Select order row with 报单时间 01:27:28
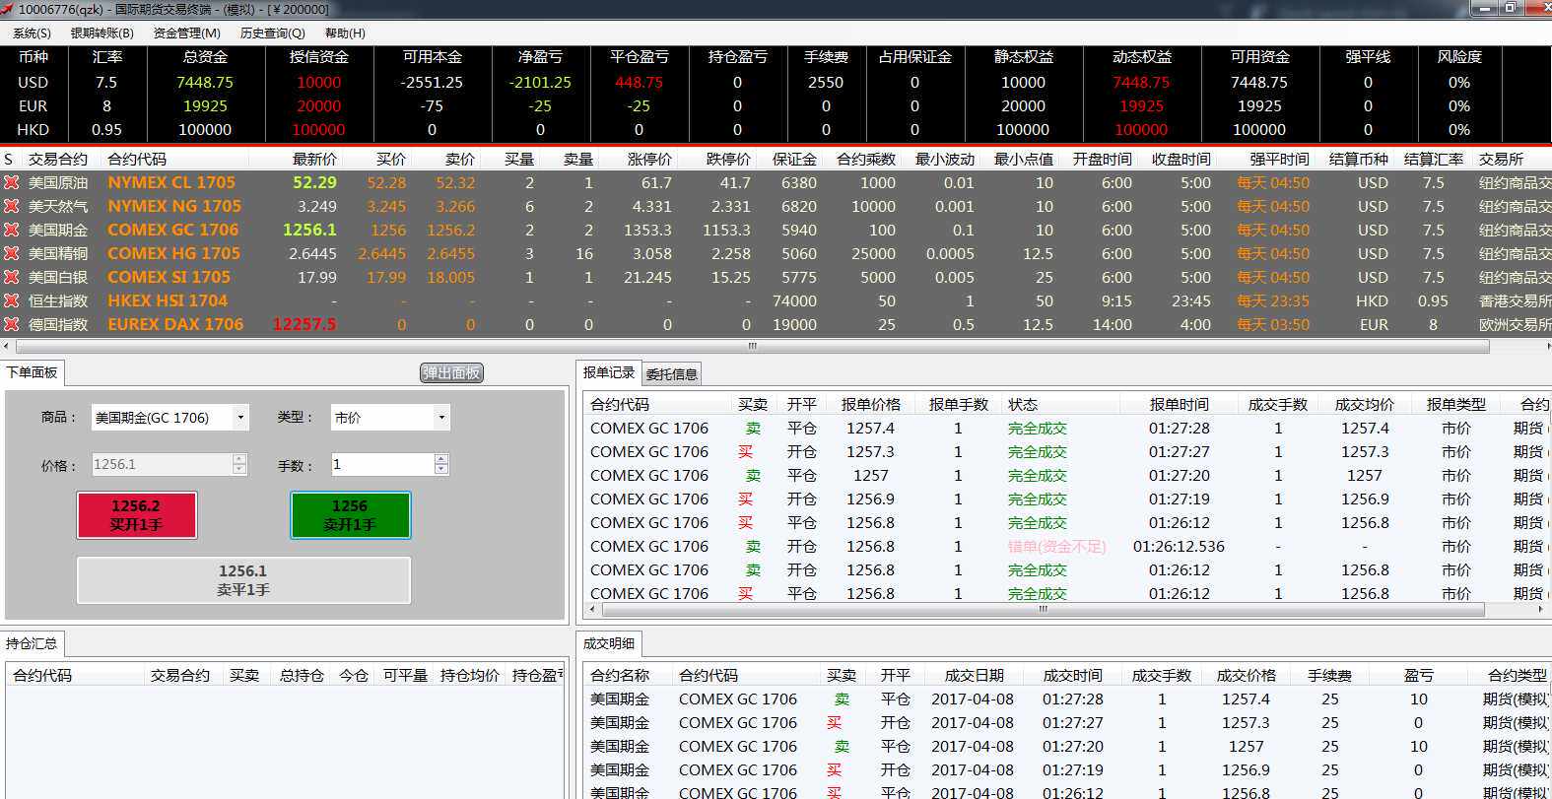 (x=1065, y=429)
